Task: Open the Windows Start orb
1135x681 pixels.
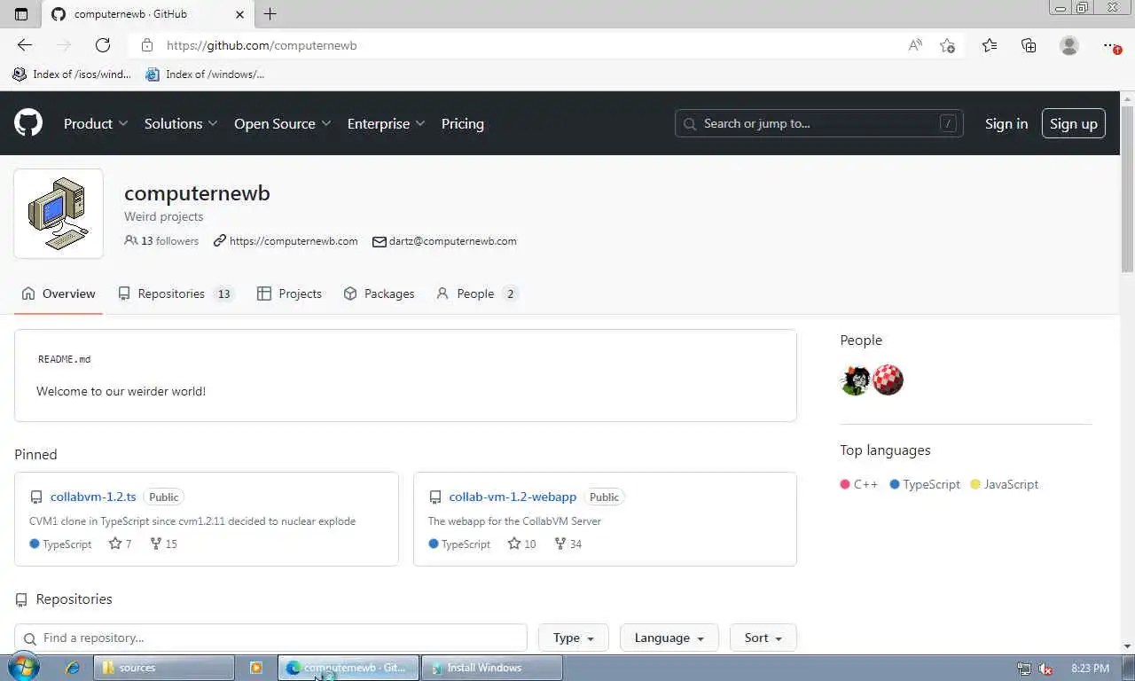Action: coord(23,667)
